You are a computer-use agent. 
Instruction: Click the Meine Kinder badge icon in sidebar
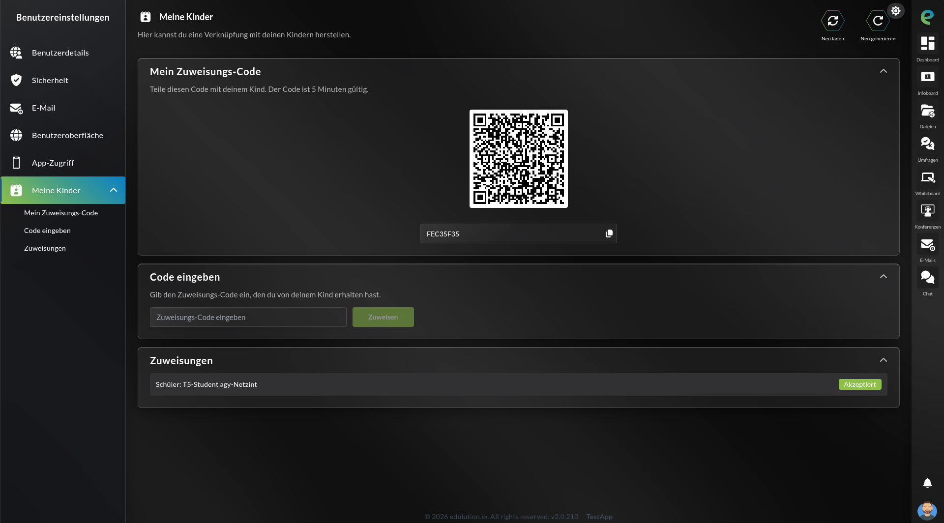tap(16, 190)
